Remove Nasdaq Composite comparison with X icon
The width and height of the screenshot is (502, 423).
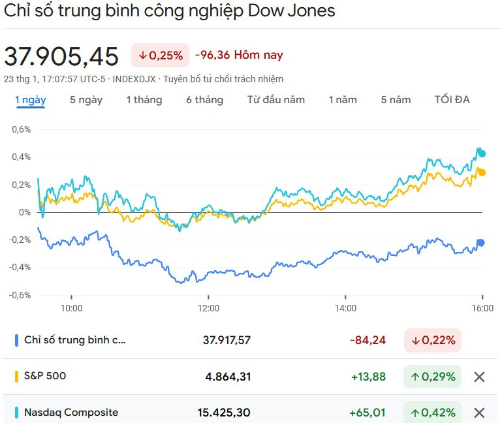(x=479, y=413)
